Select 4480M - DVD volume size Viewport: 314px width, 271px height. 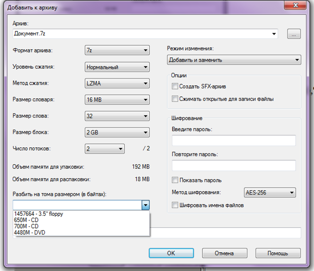81,232
